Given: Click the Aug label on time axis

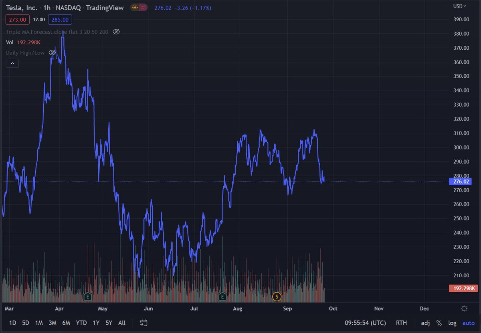Looking at the screenshot, I should pyautogui.click(x=238, y=309).
